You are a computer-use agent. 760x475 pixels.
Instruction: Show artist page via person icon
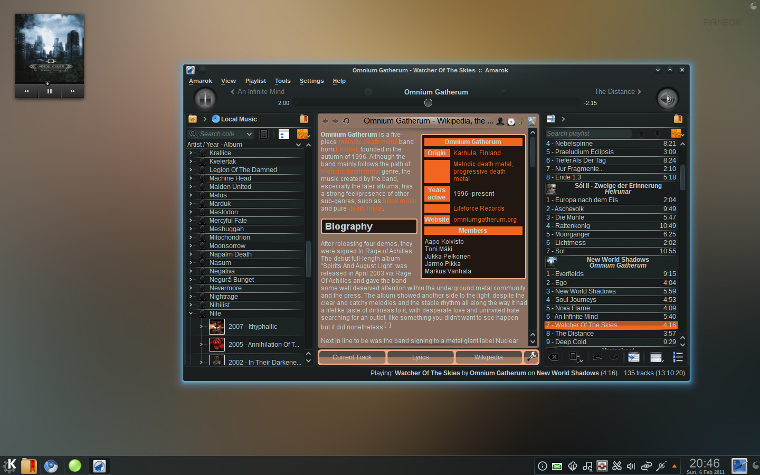tap(500, 121)
